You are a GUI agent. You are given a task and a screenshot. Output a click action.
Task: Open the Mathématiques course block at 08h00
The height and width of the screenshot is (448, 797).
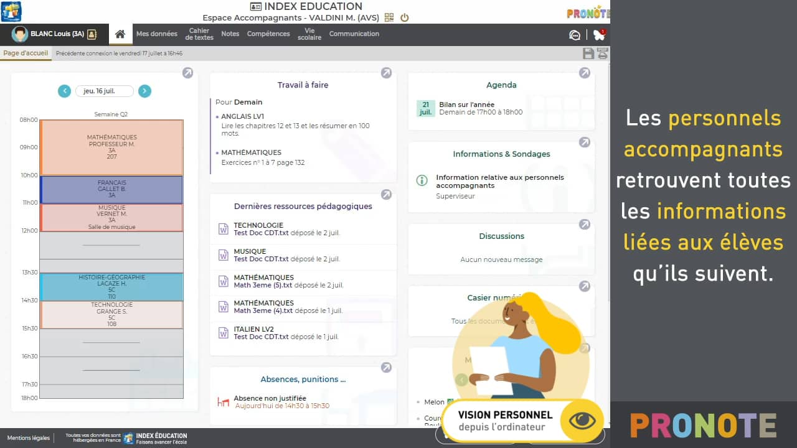point(111,147)
